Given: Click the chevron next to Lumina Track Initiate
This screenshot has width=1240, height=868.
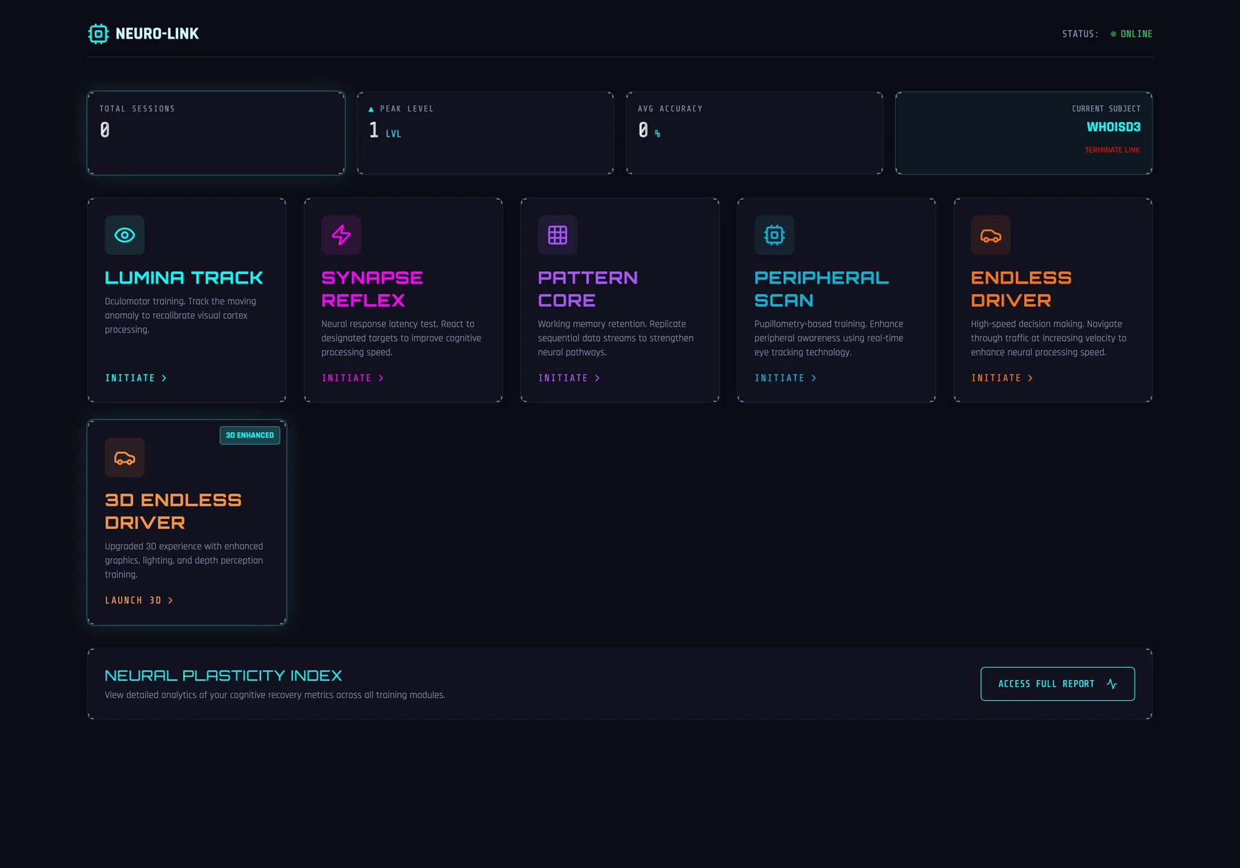Looking at the screenshot, I should [164, 378].
